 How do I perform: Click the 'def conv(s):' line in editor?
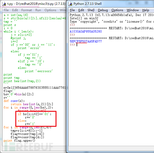pyautogui.click(x=14, y=101)
